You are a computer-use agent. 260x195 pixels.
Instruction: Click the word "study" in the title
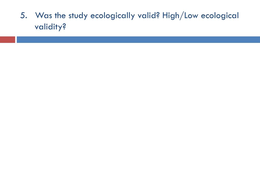pyautogui.click(x=78, y=16)
